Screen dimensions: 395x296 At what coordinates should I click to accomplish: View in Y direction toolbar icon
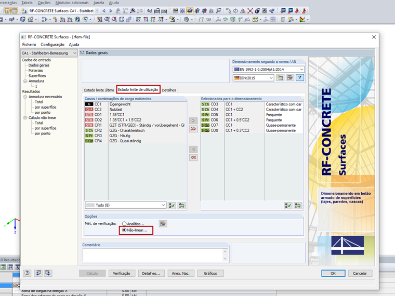point(146,19)
